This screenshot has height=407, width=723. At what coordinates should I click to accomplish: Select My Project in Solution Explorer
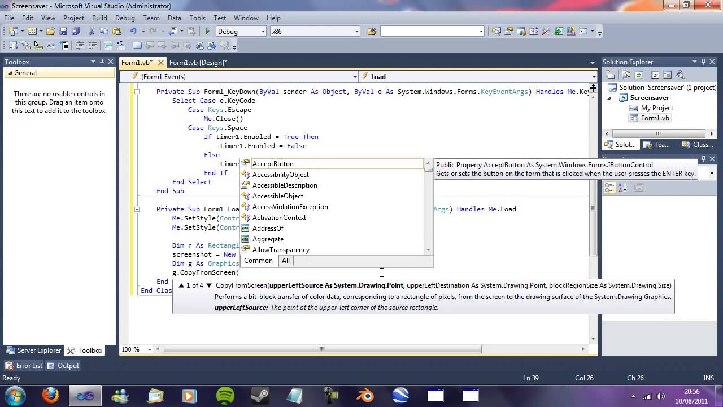pyautogui.click(x=656, y=108)
